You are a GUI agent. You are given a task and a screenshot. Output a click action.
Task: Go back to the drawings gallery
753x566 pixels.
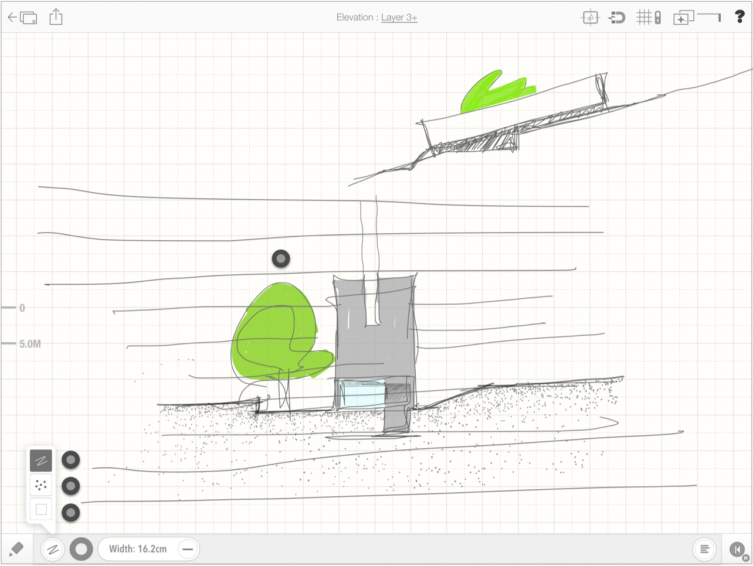[x=22, y=18]
